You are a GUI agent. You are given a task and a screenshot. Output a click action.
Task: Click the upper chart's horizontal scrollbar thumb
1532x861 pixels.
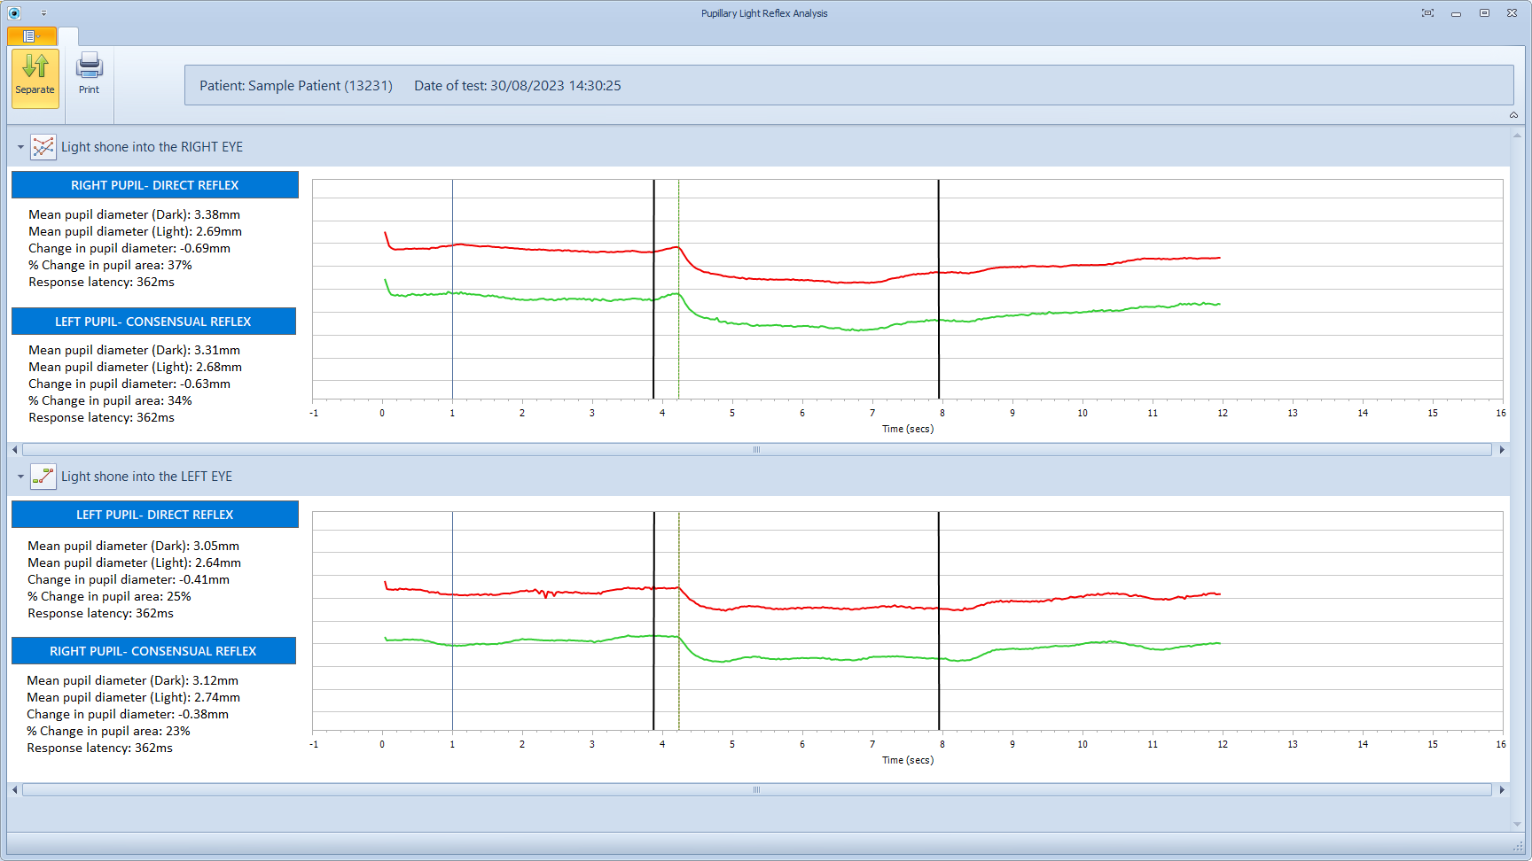pos(756,450)
